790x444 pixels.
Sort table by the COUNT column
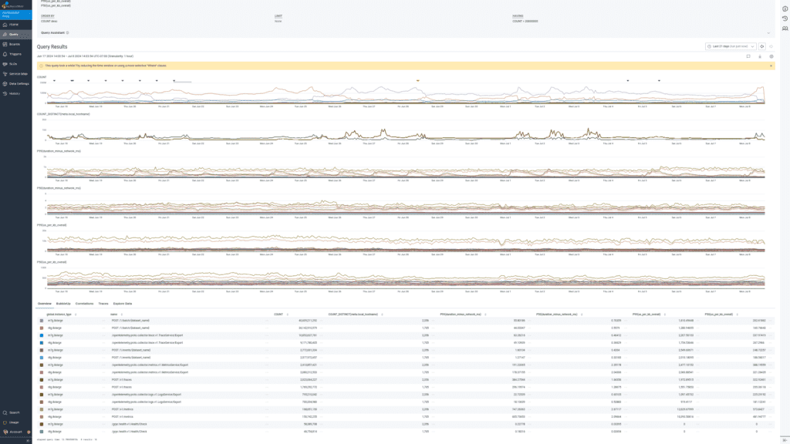[279, 314]
